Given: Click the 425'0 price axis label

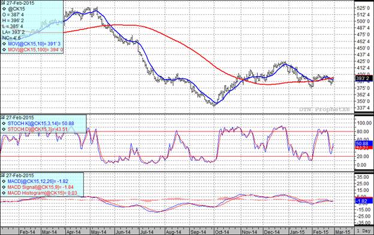Looking at the screenshot, I should pyautogui.click(x=363, y=62).
